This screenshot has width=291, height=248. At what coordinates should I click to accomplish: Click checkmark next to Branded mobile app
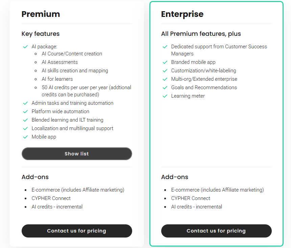pos(165,62)
